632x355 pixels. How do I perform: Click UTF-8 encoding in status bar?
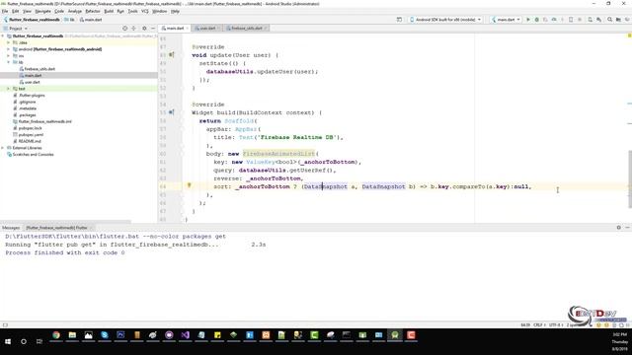point(555,324)
